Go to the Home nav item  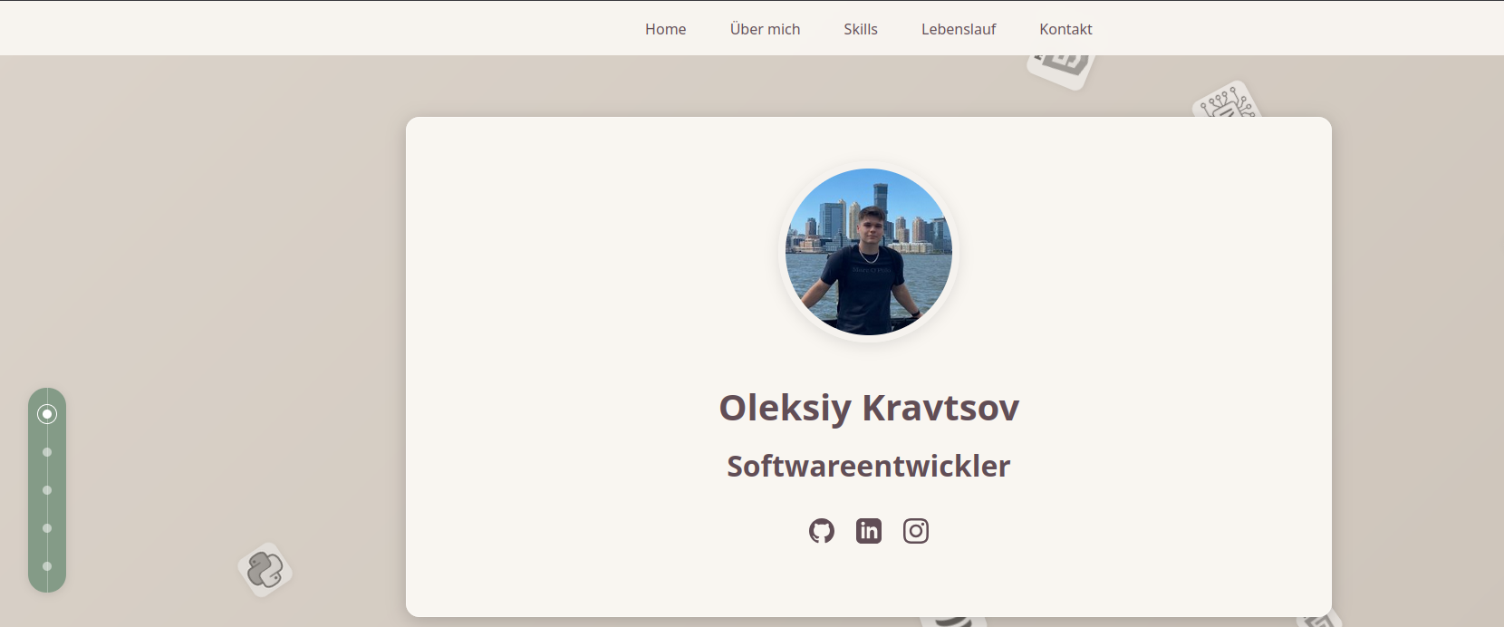point(665,29)
